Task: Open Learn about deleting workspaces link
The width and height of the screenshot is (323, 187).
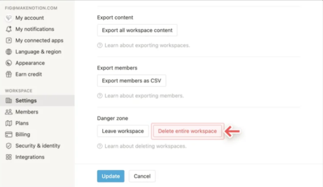Action: [x=145, y=147]
